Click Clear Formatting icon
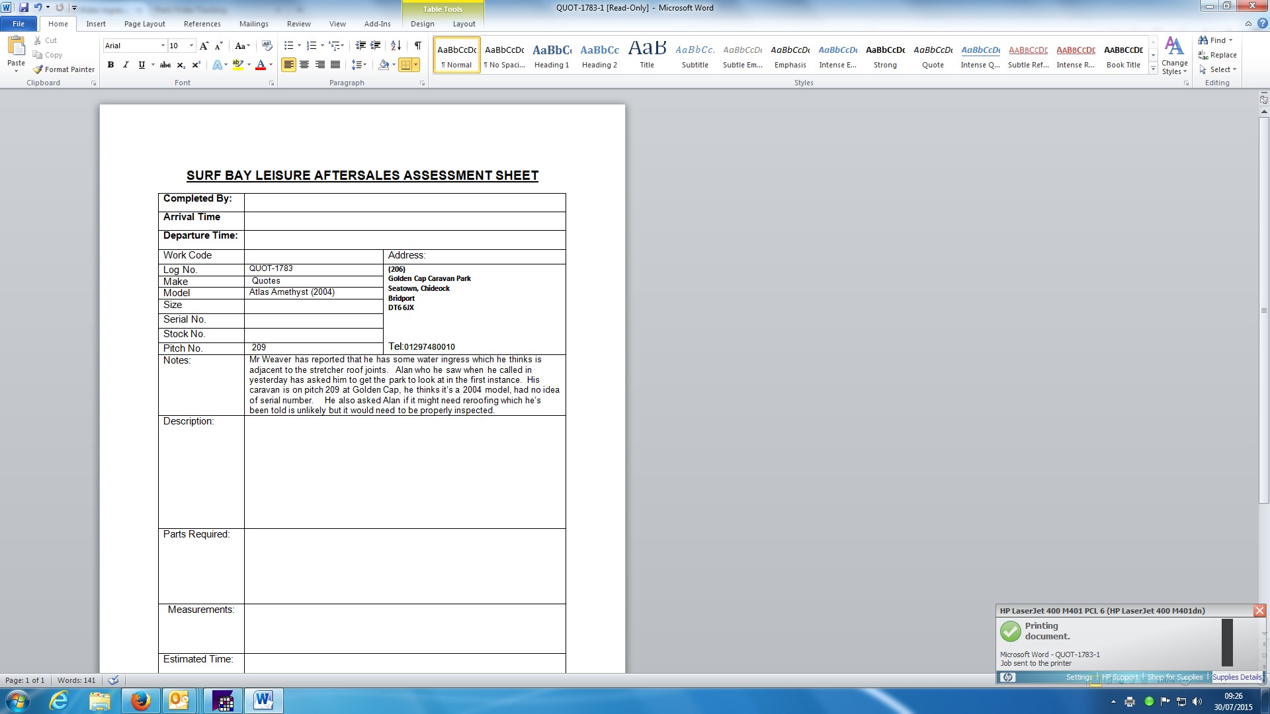Viewport: 1270px width, 714px height. point(267,46)
